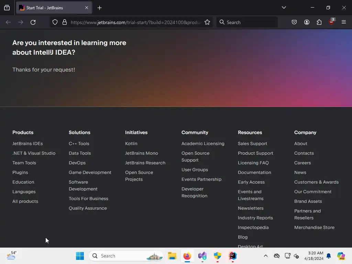Click the site security padlock icon
The image size is (352, 264).
click(65, 22)
